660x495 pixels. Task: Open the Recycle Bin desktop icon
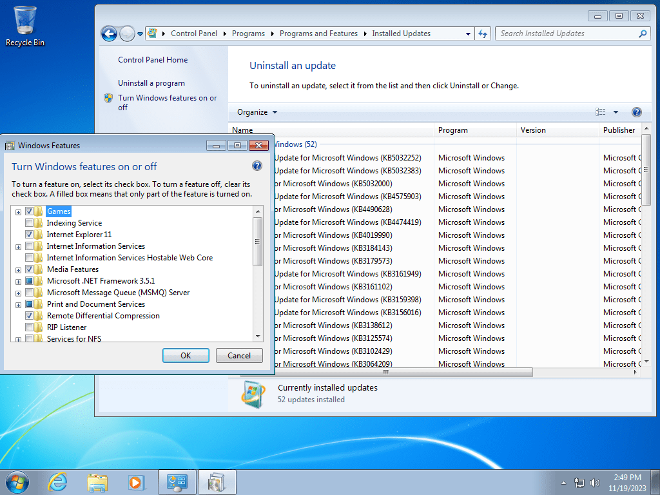[25, 26]
